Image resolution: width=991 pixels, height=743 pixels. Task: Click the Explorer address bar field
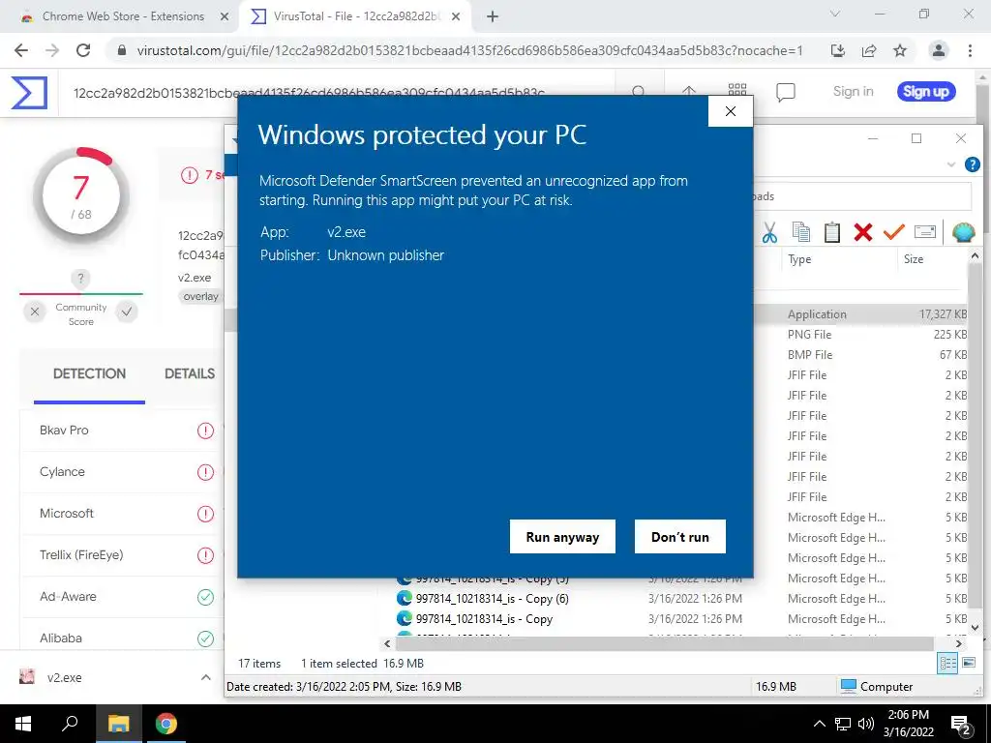[x=862, y=196]
